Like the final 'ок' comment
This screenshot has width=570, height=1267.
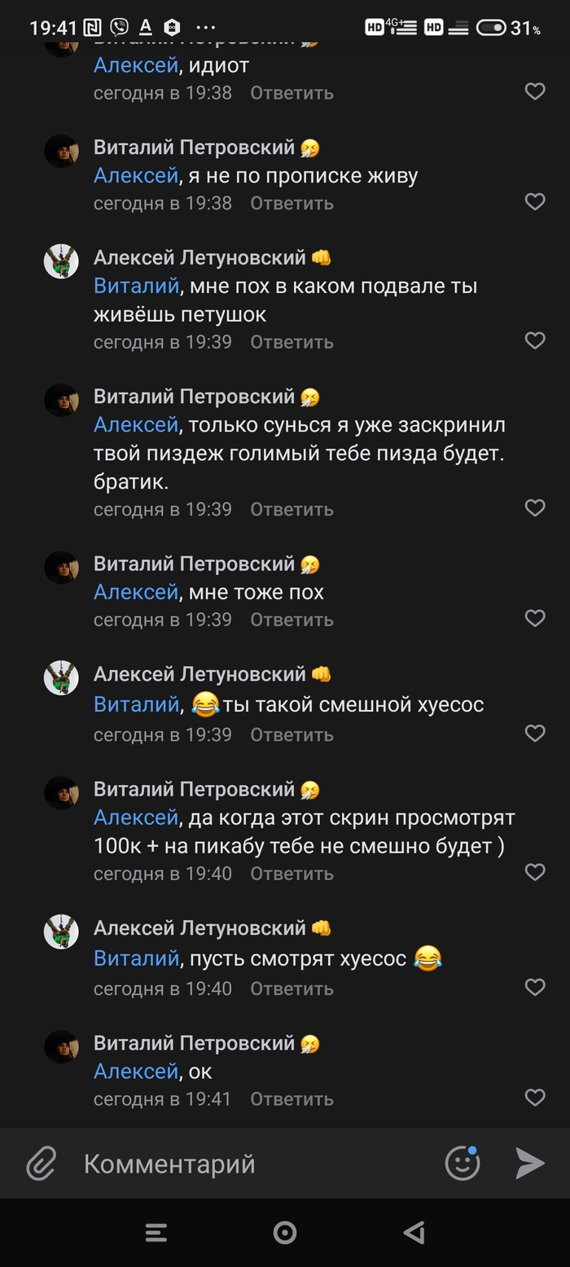(535, 1097)
